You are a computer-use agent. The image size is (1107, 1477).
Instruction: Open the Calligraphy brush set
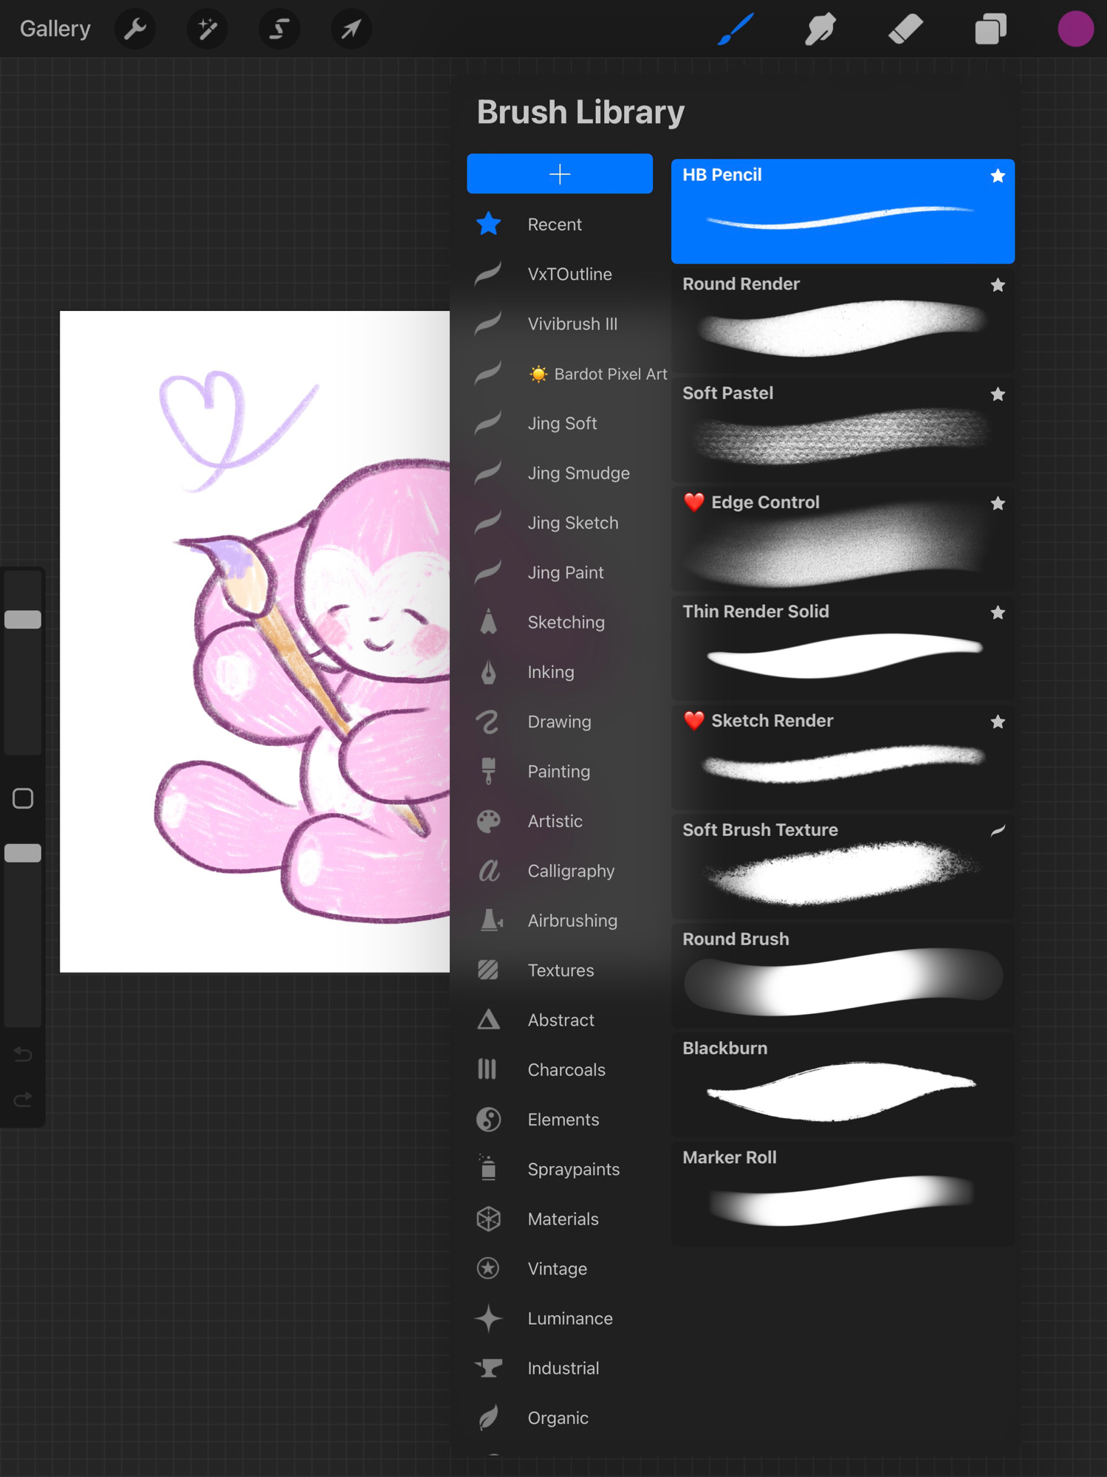[x=571, y=871]
